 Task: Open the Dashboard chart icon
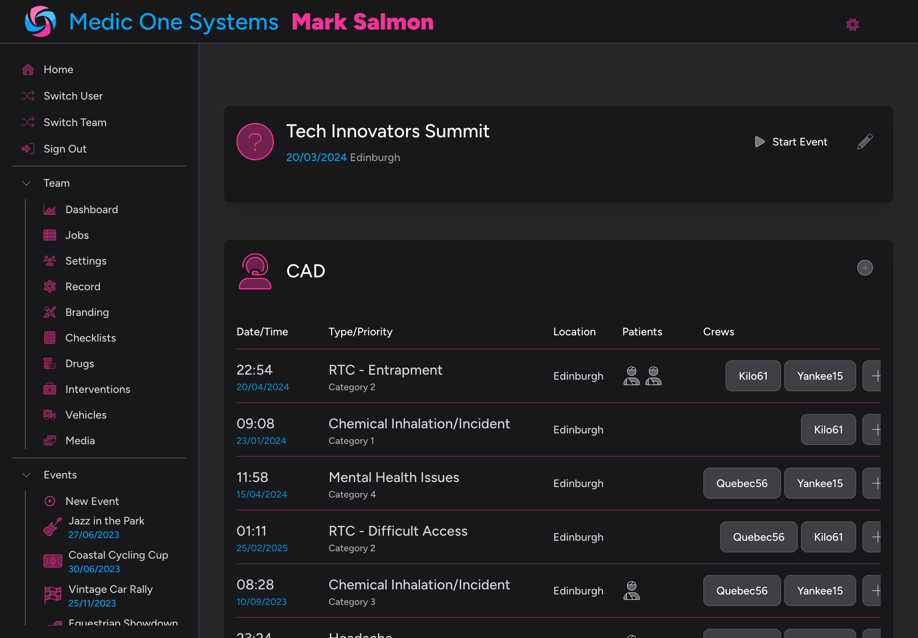coord(49,209)
